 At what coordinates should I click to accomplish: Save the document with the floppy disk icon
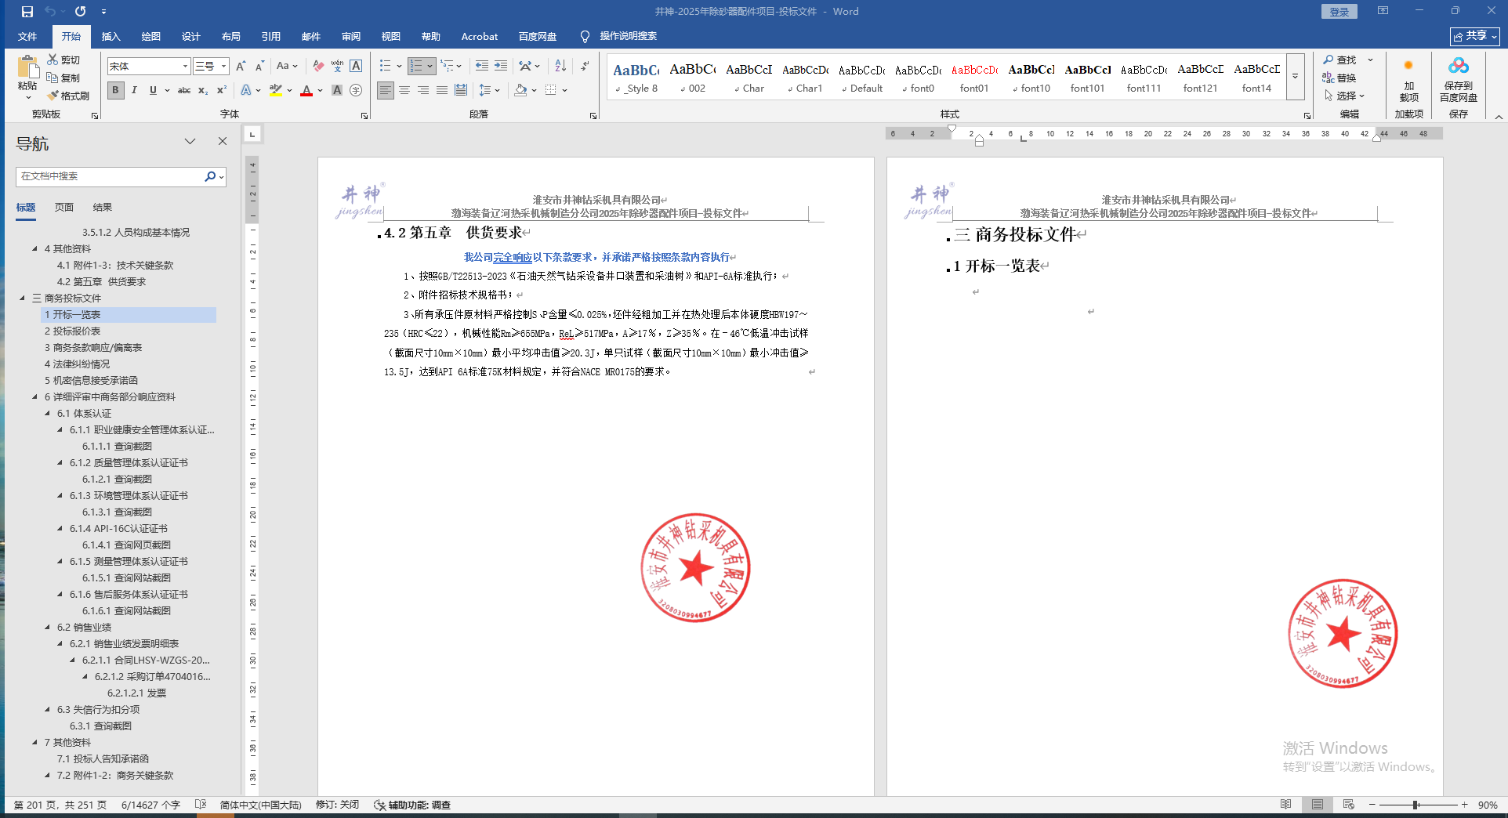tap(27, 12)
